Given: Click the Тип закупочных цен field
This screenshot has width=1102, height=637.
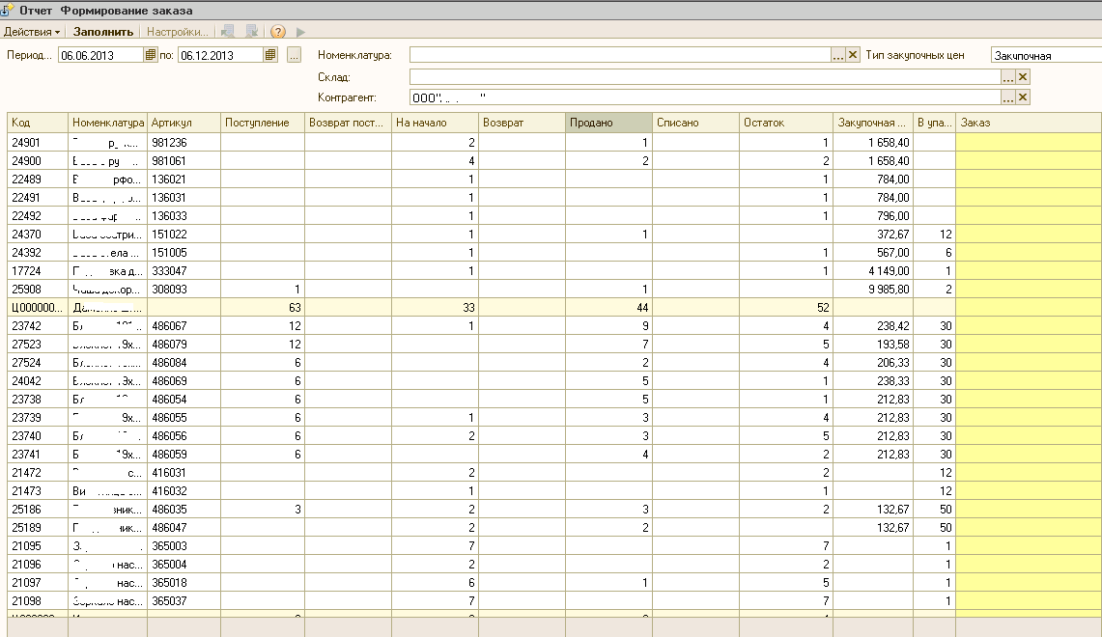Looking at the screenshot, I should pos(1046,55).
